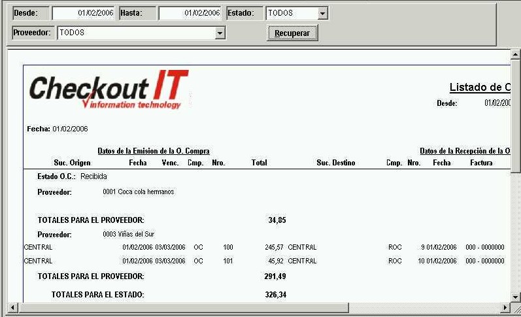The image size is (521, 317).
Task: Click the horizontal scrollbar right arrow
Action: 505,308
